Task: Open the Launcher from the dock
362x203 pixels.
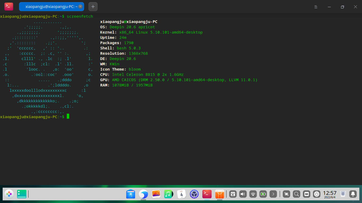Action: (x=9, y=194)
